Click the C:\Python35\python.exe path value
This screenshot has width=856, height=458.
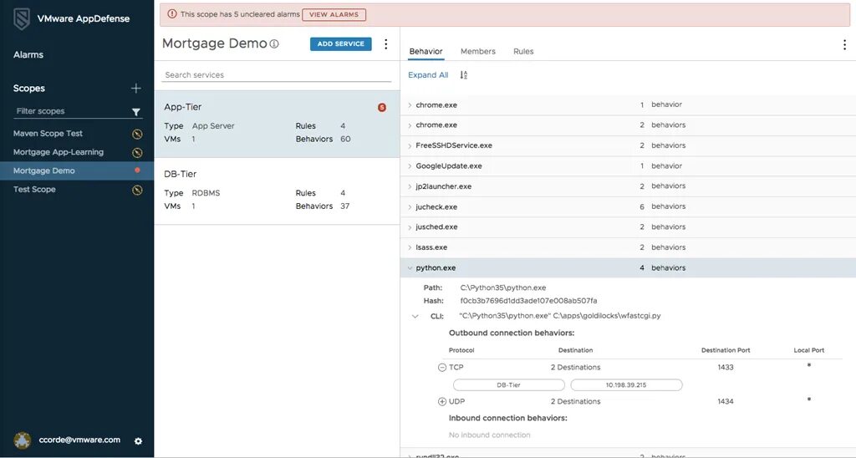click(502, 288)
